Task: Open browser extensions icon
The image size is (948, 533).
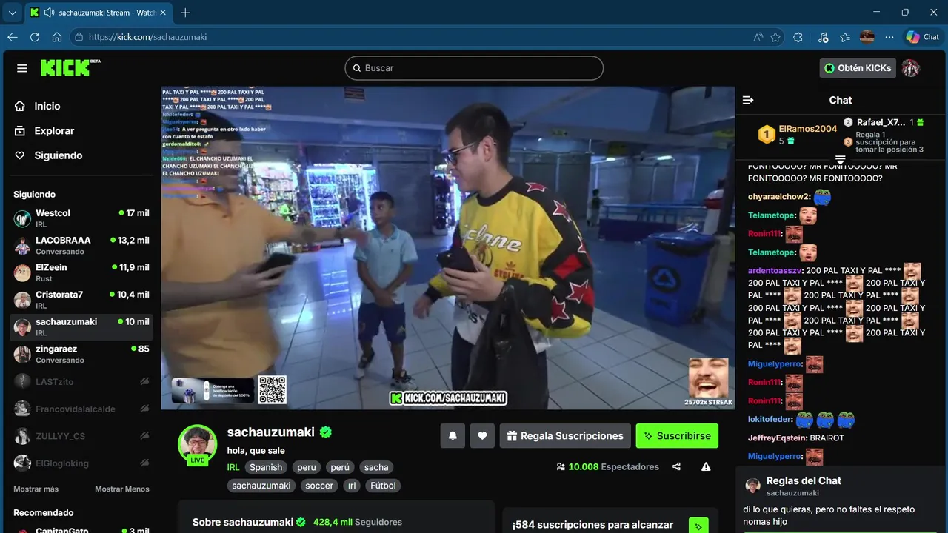Action: (798, 37)
